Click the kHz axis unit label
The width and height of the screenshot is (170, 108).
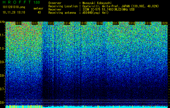pos(2,22)
